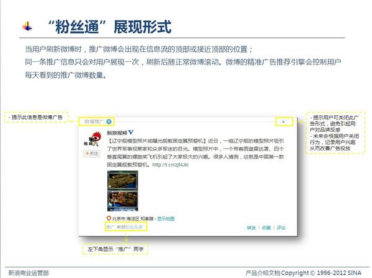The height and width of the screenshot is (278, 372).
Task: Click 收藏 to favorite the weibo
Action: coord(266,228)
